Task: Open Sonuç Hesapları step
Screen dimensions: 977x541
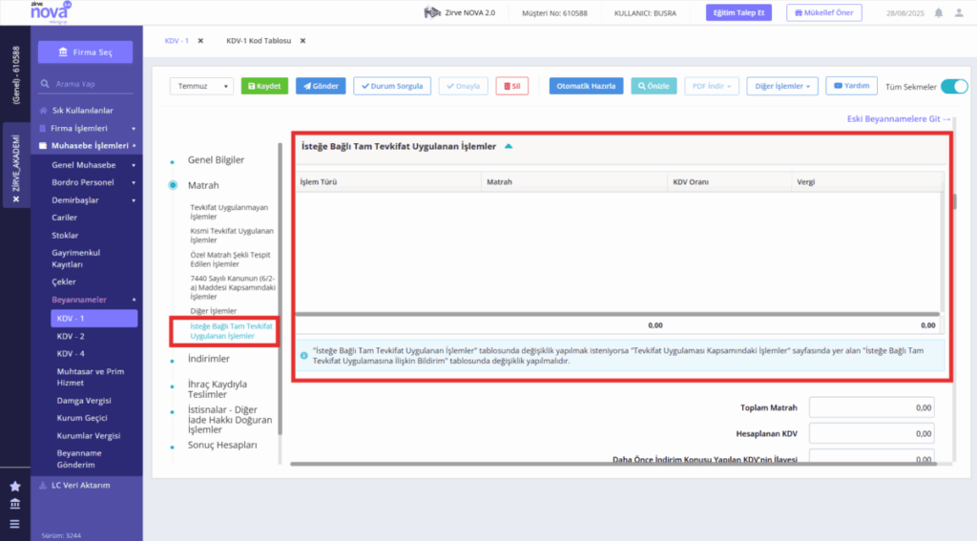Action: 222,445
